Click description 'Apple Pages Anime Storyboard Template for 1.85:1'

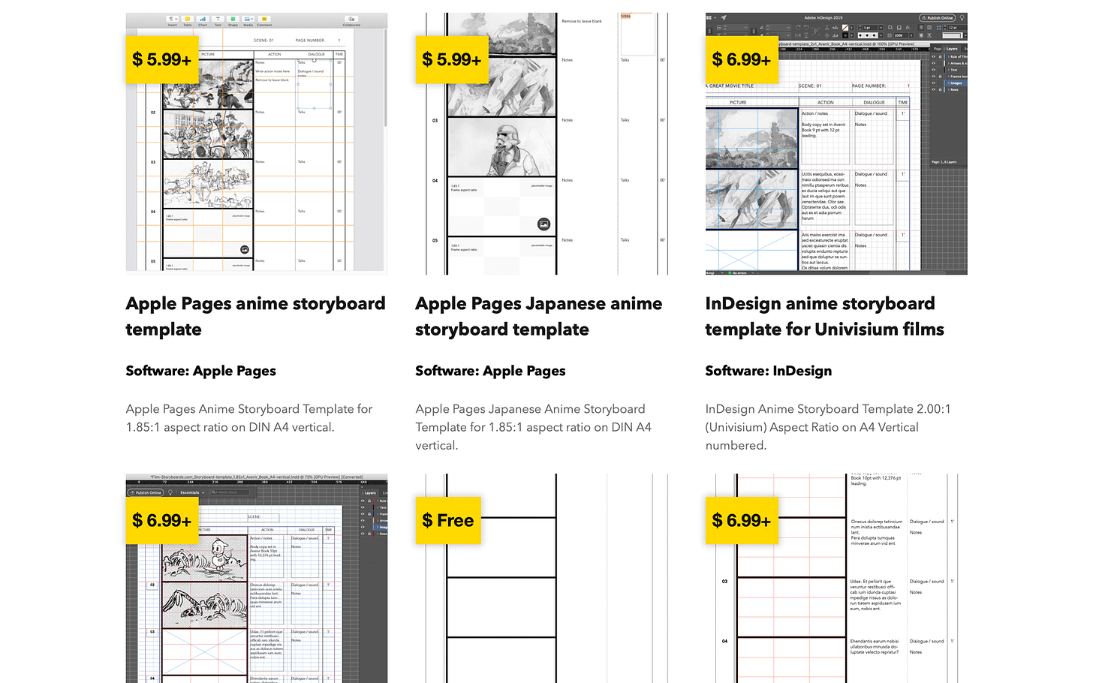tap(249, 418)
